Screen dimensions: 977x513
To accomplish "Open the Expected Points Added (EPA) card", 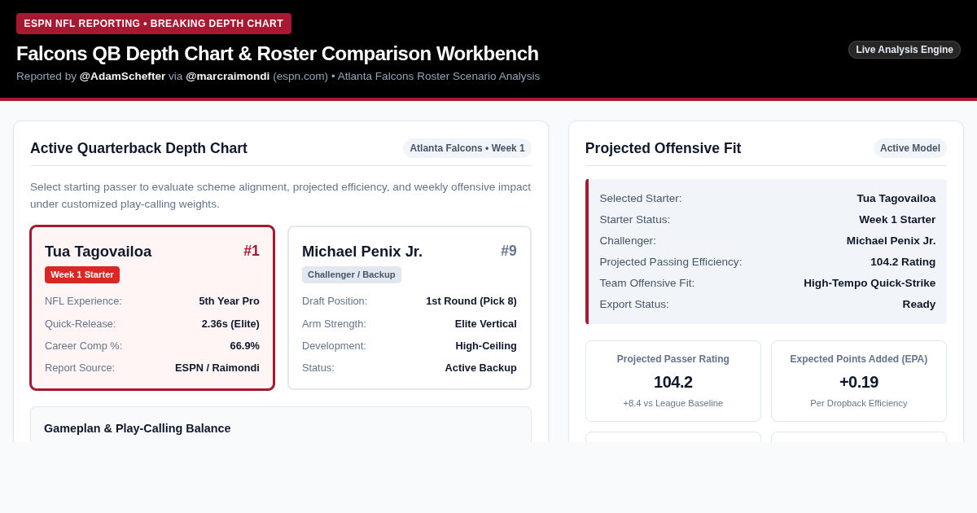I will (859, 381).
